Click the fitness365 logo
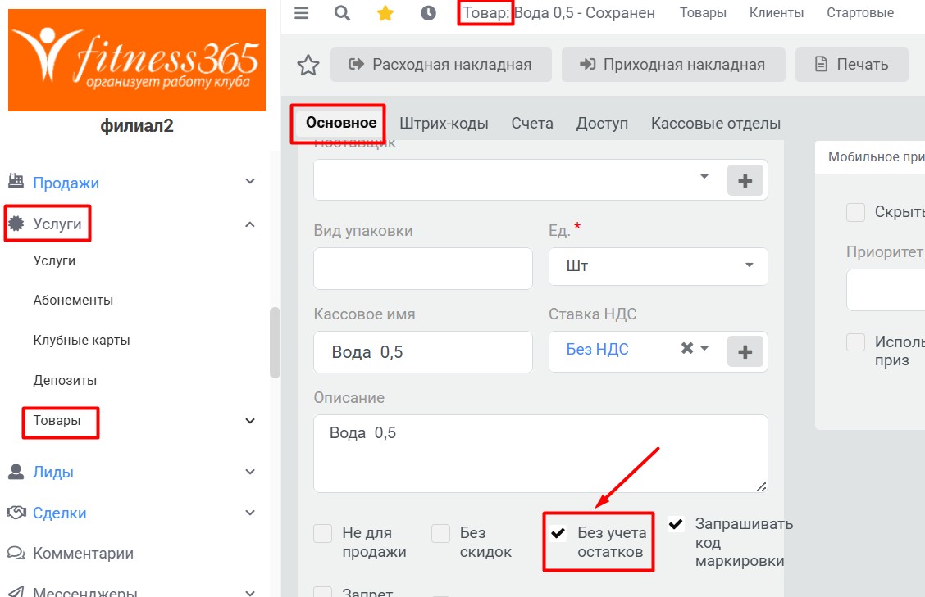Screen dimensions: 925x597 point(137,60)
